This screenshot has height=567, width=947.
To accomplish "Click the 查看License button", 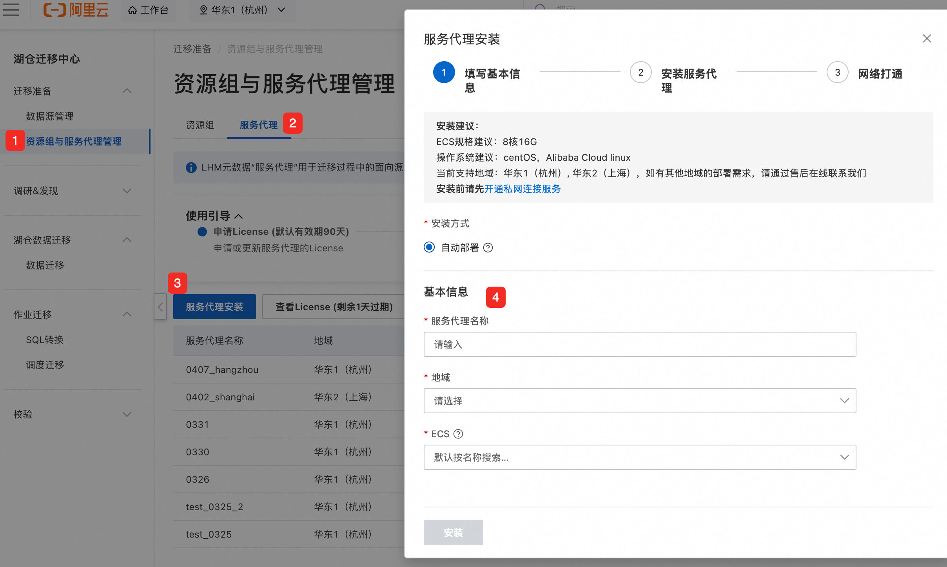I will (334, 307).
